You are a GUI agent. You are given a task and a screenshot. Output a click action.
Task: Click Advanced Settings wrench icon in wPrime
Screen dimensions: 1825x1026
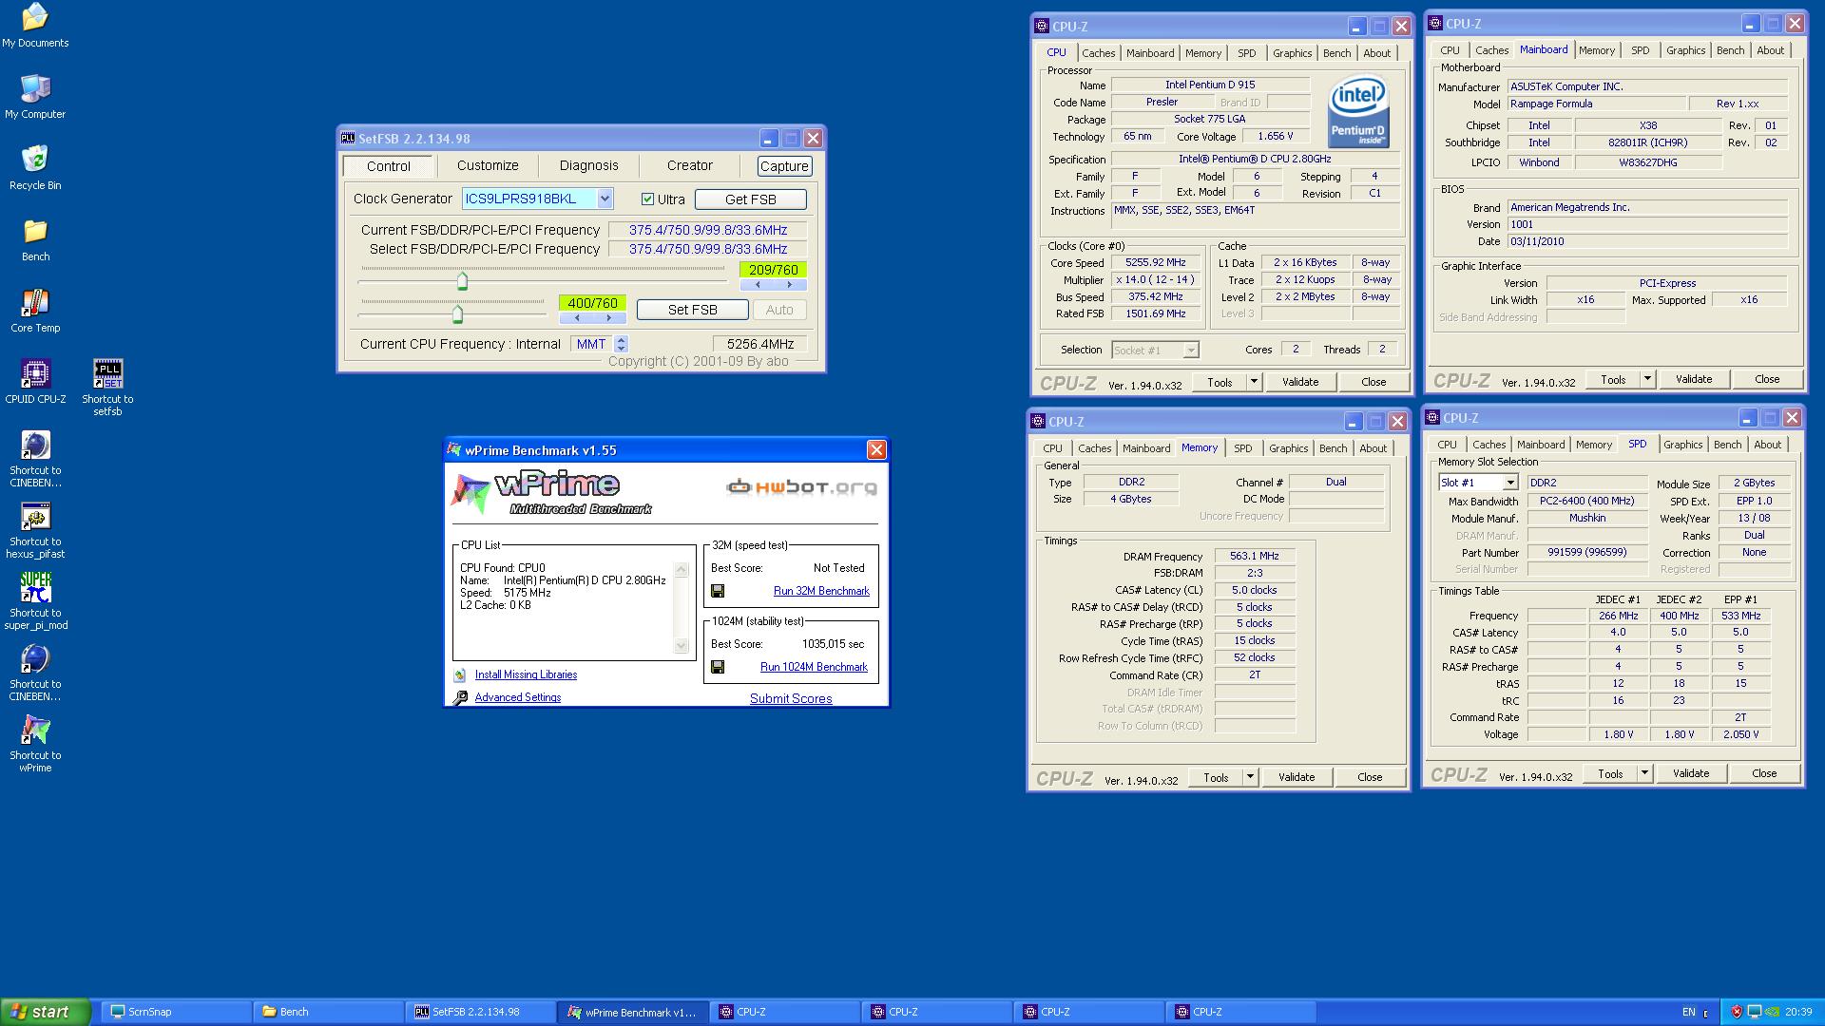point(460,697)
